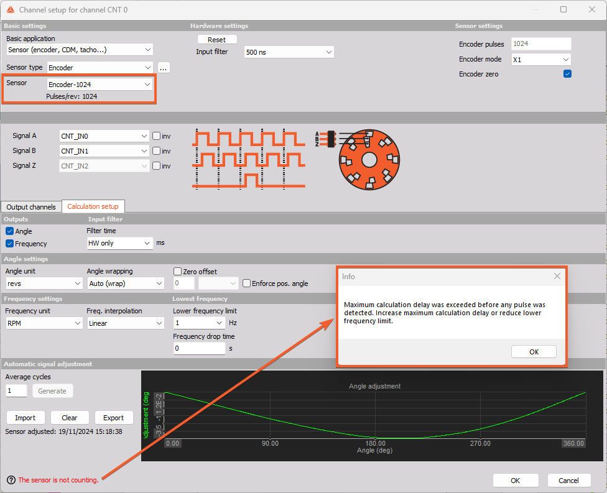Toggle inv checkbox for Signal Z
The image size is (607, 493).
click(x=156, y=165)
